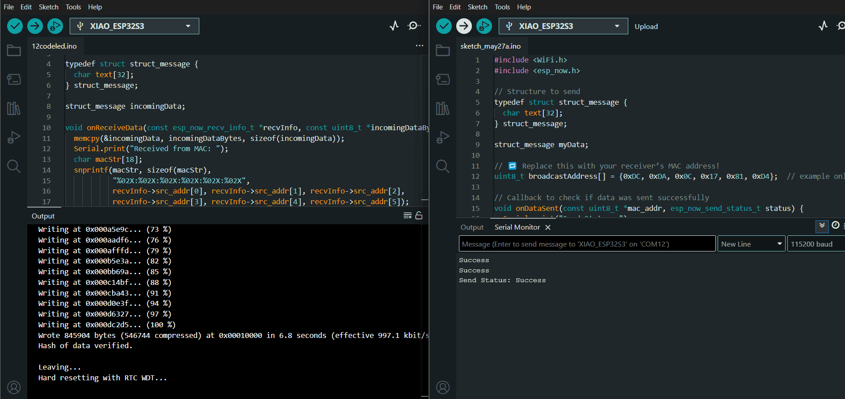
Task: Switch to Serial Monitor tab
Action: point(517,227)
